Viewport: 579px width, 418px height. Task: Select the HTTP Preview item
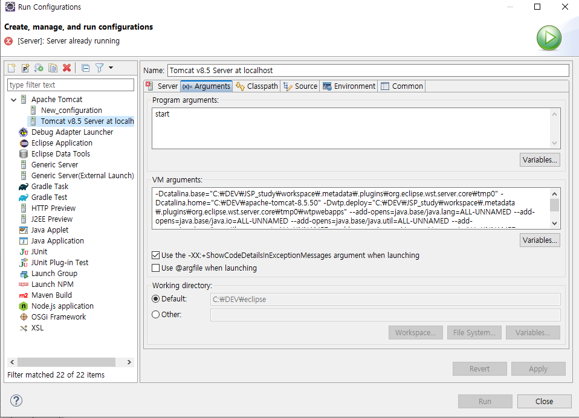53,208
